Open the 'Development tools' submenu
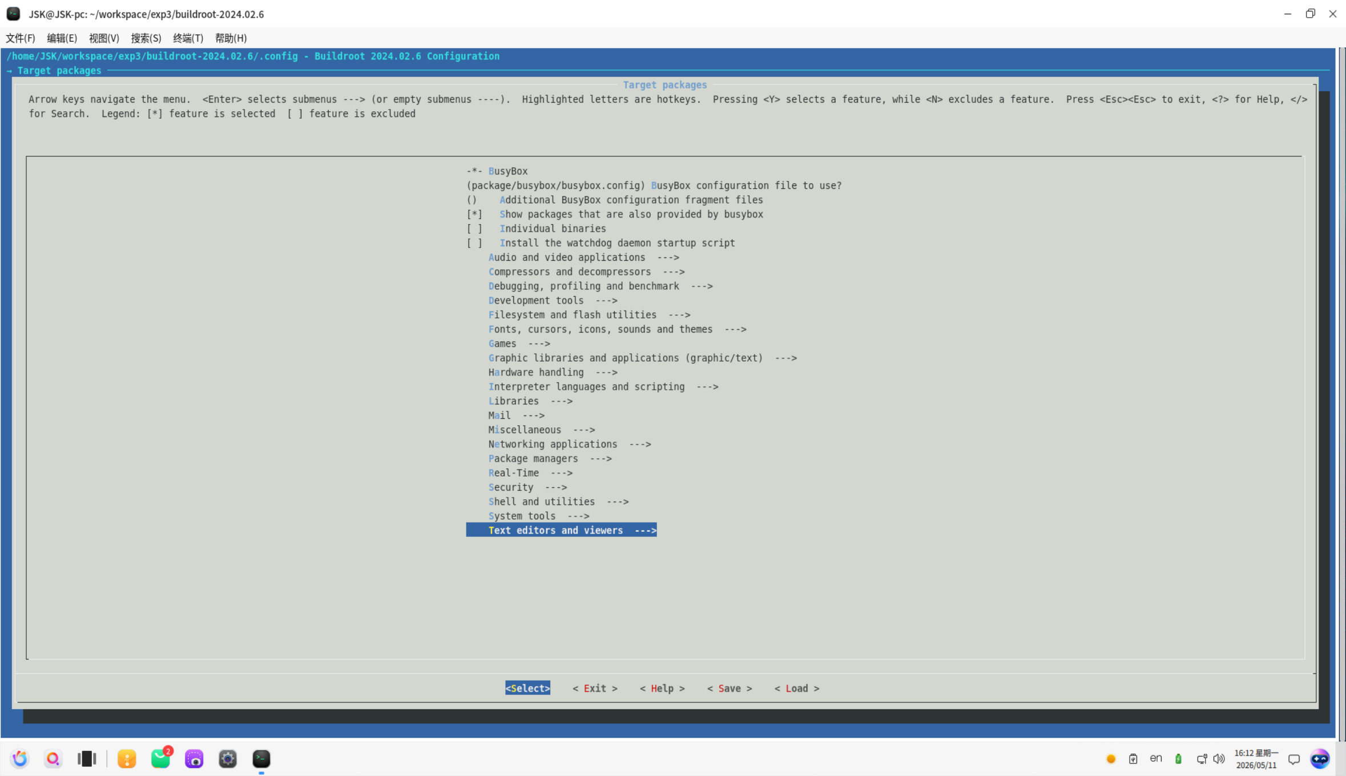The width and height of the screenshot is (1346, 776). (553, 300)
